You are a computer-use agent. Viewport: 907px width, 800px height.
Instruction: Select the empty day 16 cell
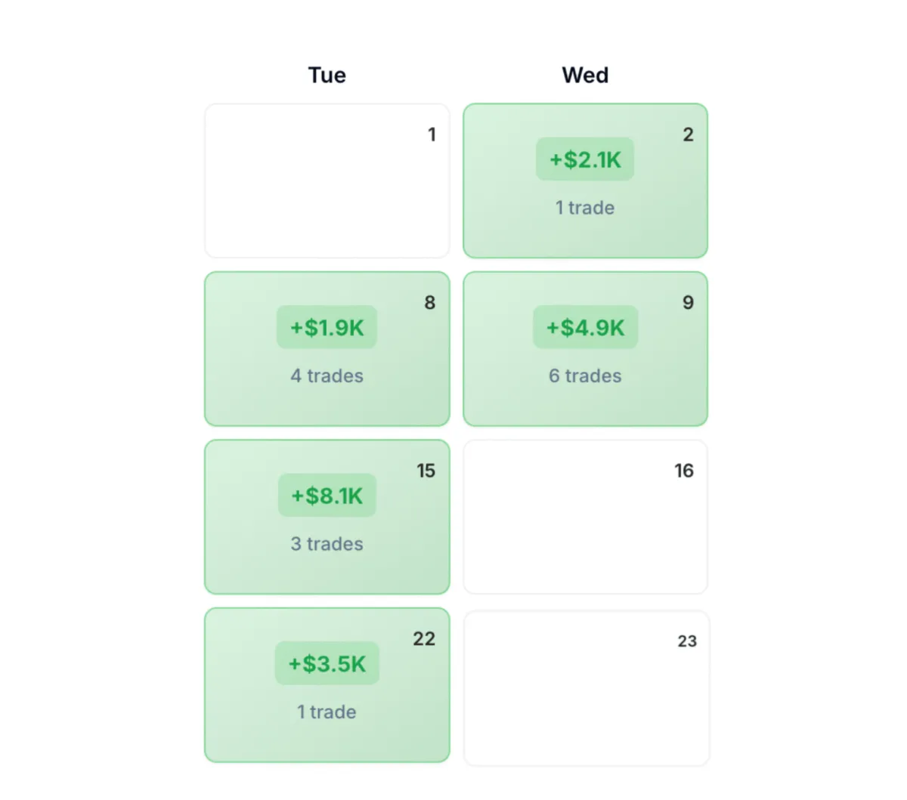click(x=586, y=517)
